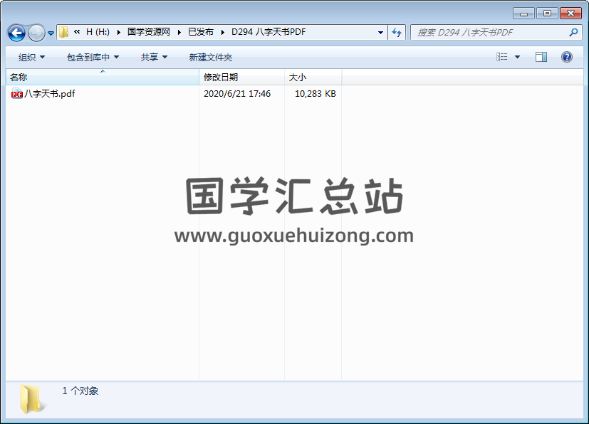Image resolution: width=589 pixels, height=424 pixels.
Task: Sort files by 修改日期 column header
Action: pyautogui.click(x=221, y=77)
